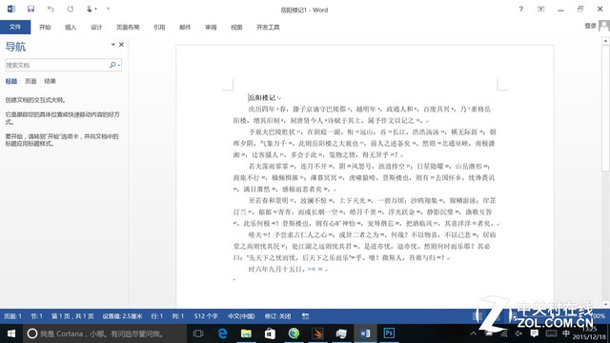The image size is (610, 343).
Task: Show hidden system tray icons chevron
Action: click(473, 333)
